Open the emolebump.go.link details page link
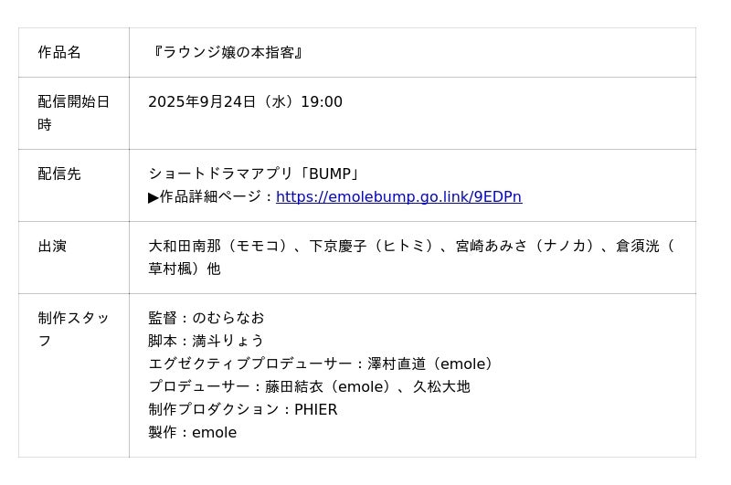The width and height of the screenshot is (731, 485). pos(398,197)
